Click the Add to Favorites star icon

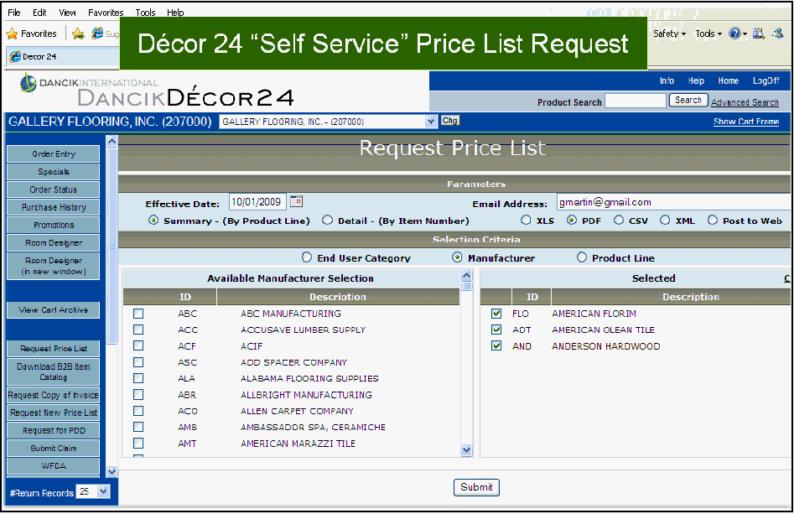point(78,34)
